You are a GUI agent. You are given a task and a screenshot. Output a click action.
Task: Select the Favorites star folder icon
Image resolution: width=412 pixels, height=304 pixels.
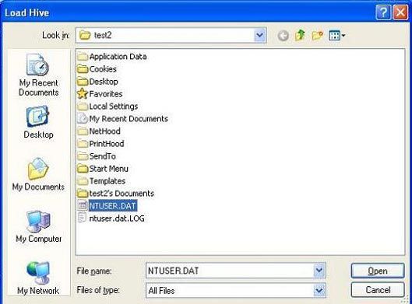click(x=83, y=93)
